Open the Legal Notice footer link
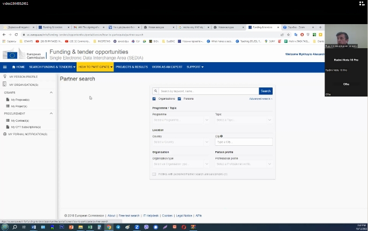This screenshot has width=368, height=231. (184, 215)
